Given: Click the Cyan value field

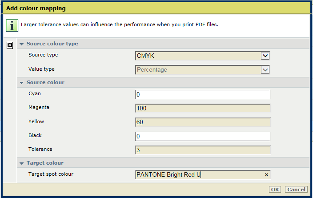Looking at the screenshot, I should coord(203,94).
